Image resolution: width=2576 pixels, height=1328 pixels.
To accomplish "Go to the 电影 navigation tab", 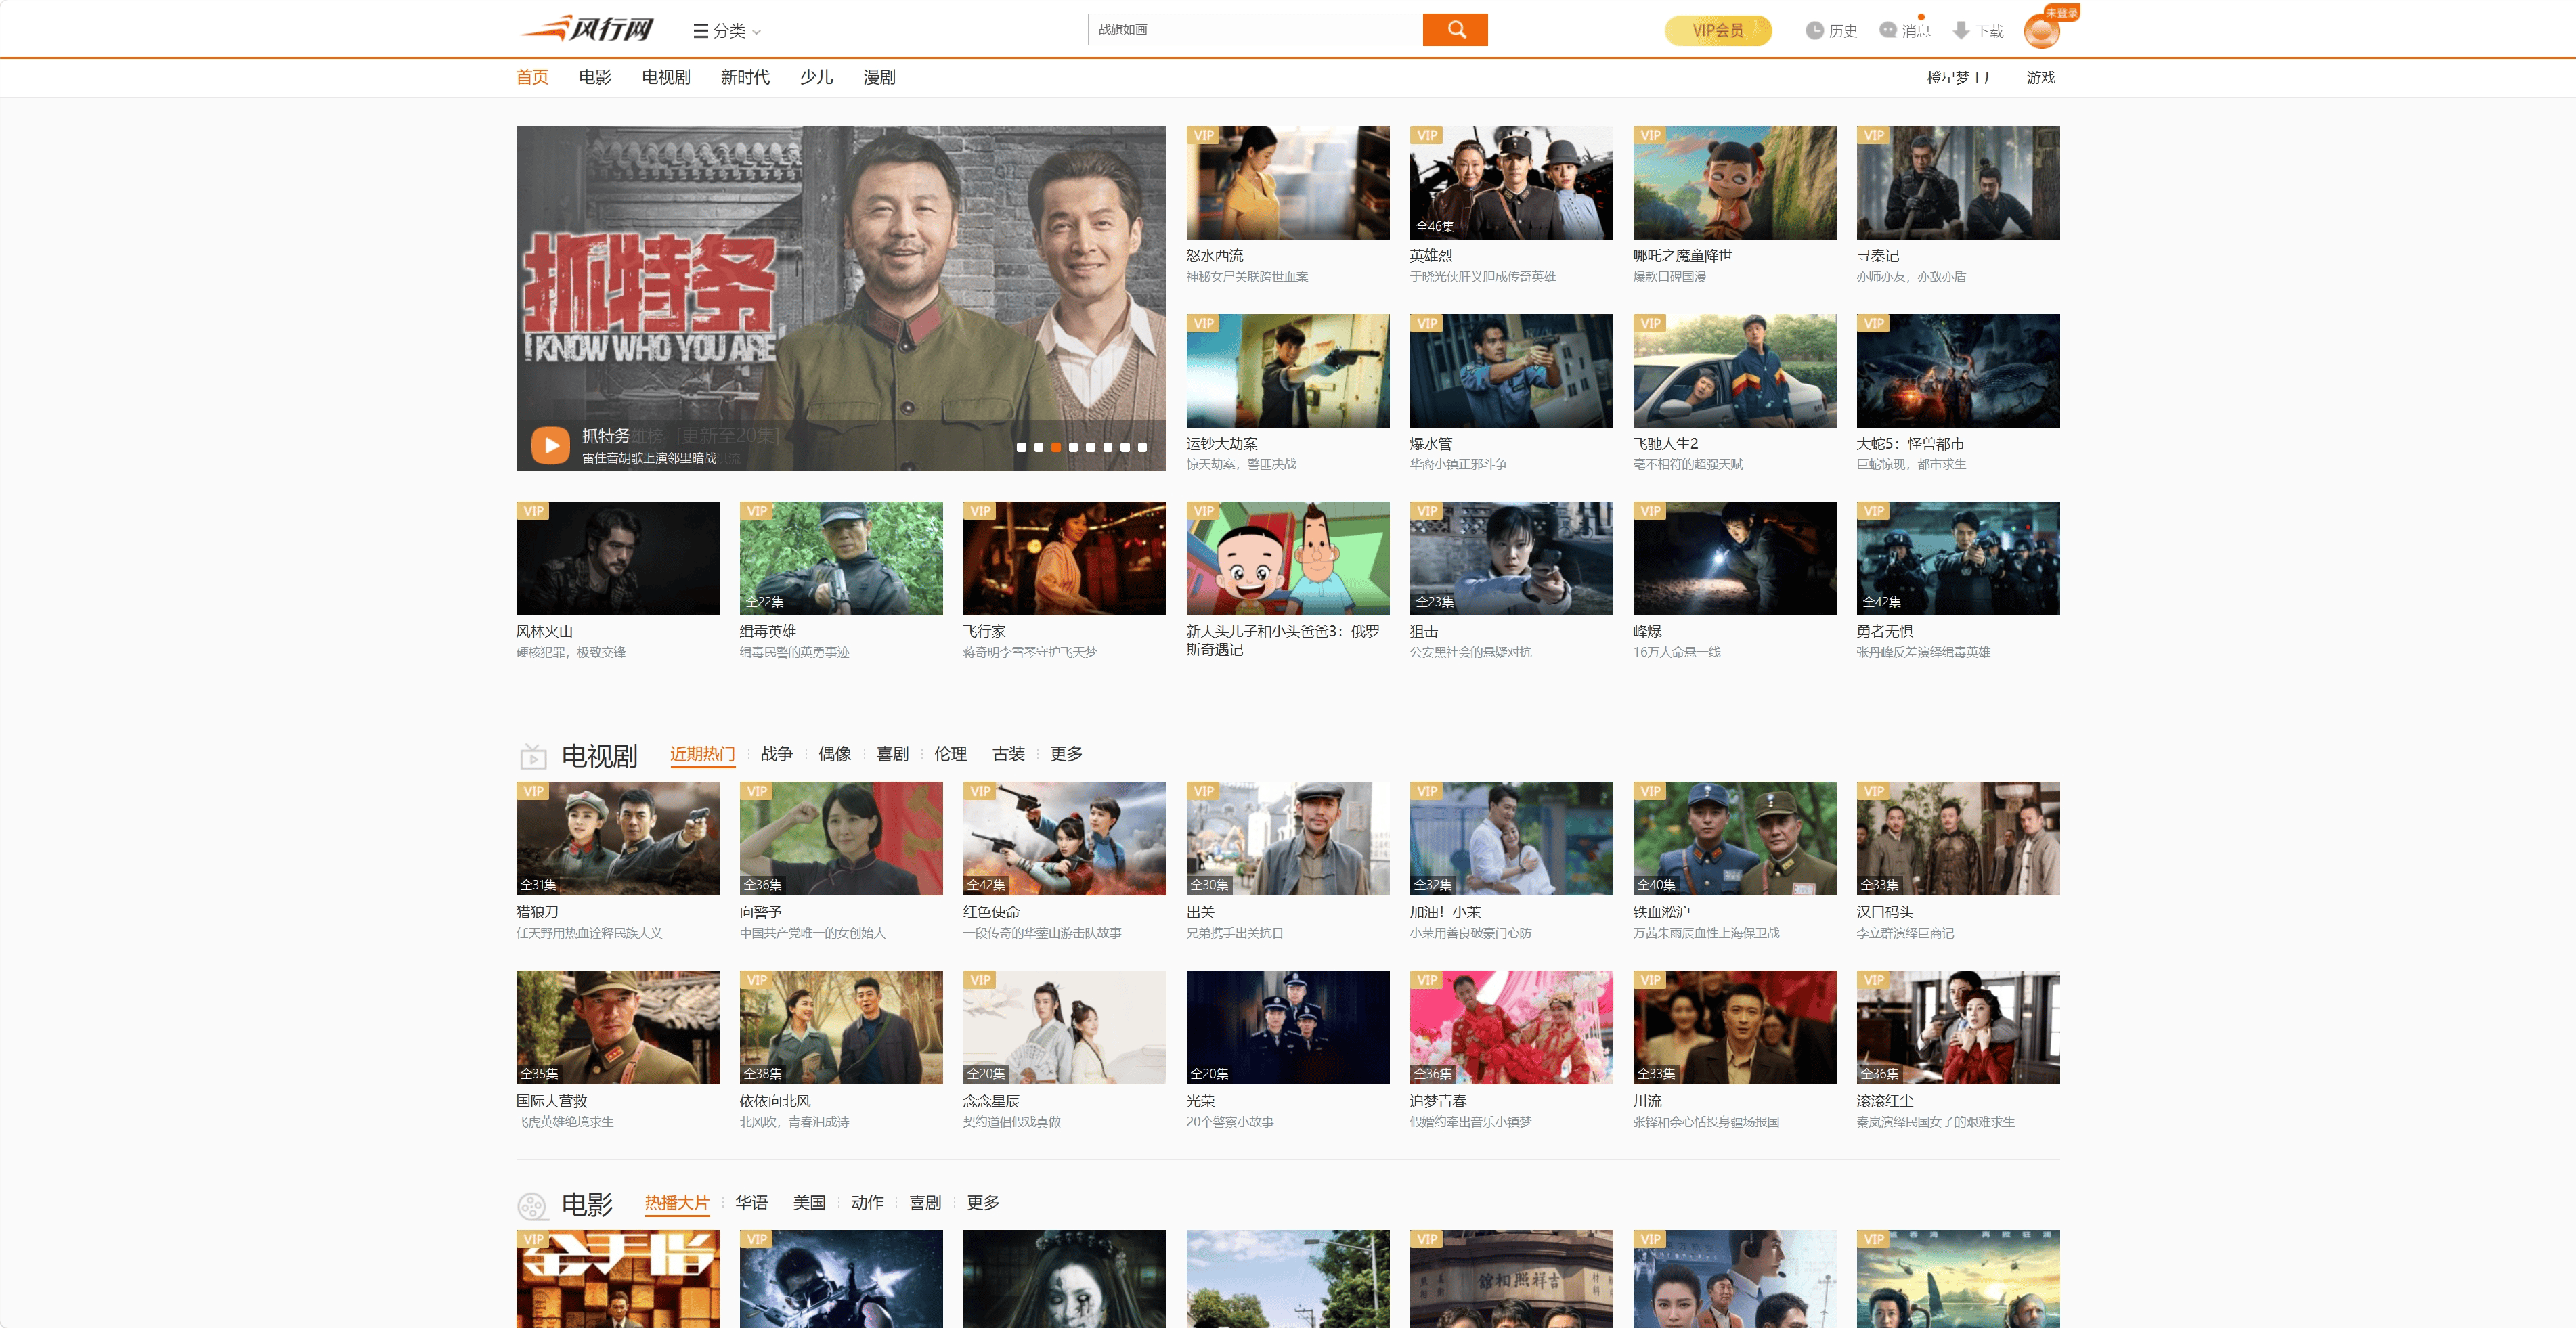I will coord(595,77).
